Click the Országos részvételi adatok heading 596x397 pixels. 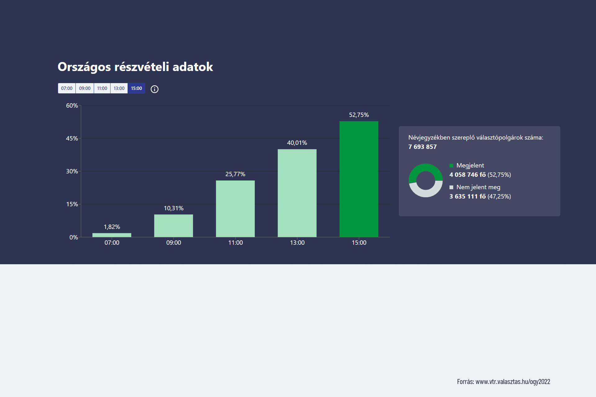pos(135,67)
